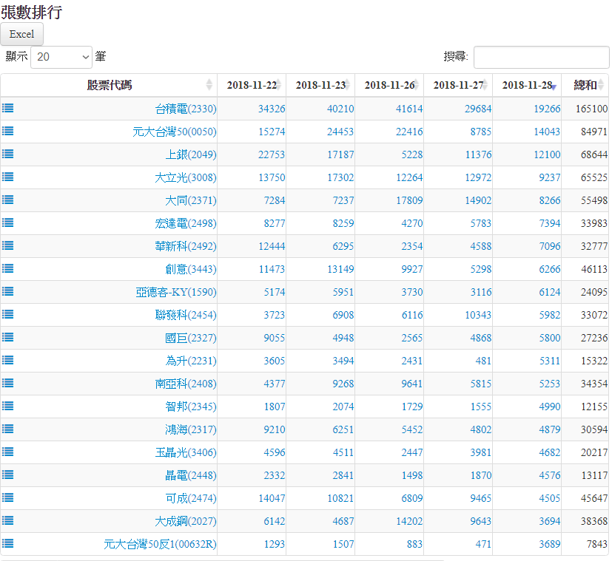
Task: Click the list icon beside 台積電(2330)
Action: tap(7, 108)
